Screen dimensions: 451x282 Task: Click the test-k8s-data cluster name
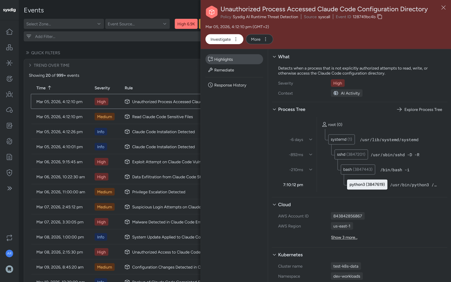(346, 266)
